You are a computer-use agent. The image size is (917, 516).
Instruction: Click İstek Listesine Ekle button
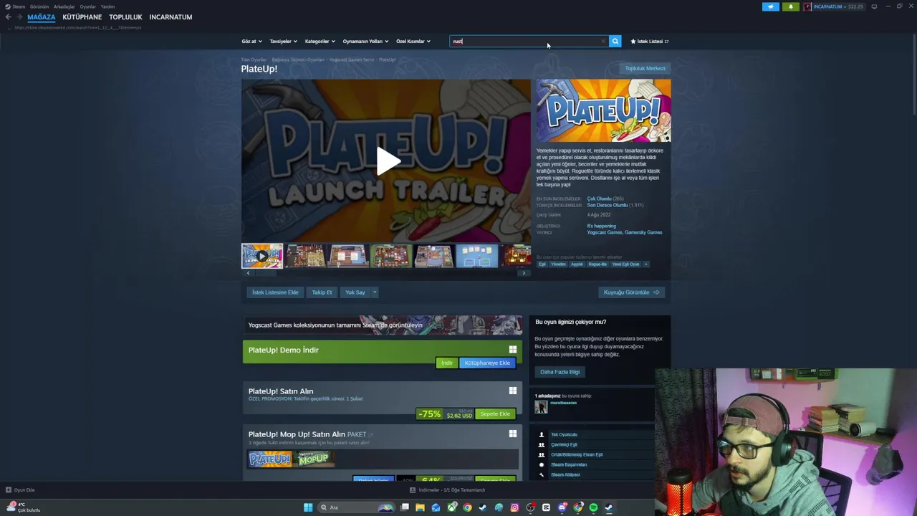tap(275, 292)
